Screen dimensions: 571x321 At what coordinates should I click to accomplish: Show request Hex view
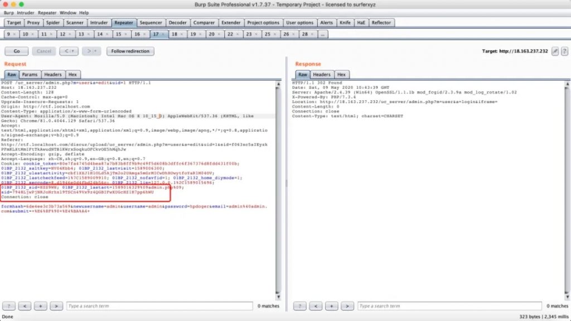point(72,75)
